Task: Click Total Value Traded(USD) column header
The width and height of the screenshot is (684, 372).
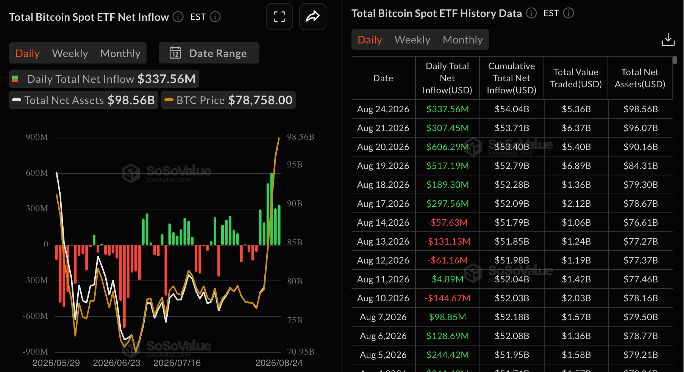Action: (576, 78)
